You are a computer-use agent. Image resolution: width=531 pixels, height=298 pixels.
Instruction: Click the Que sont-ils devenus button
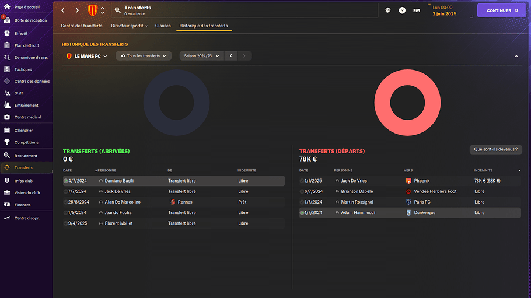(495, 149)
